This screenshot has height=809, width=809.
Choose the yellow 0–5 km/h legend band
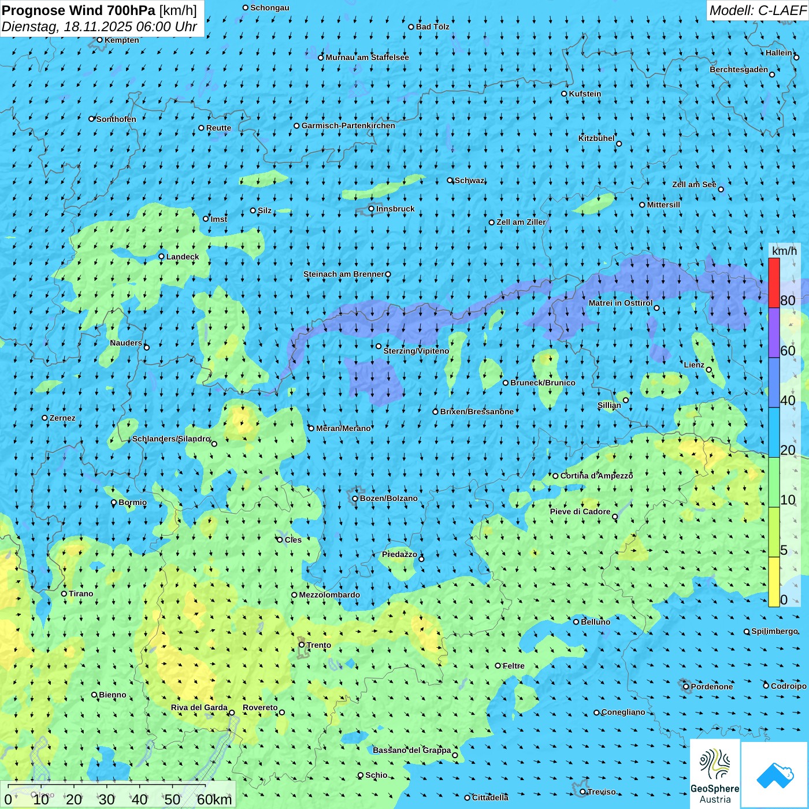point(774,582)
